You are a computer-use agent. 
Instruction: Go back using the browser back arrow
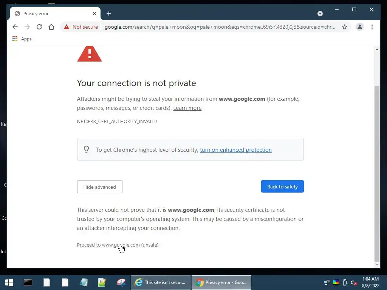(x=15, y=27)
